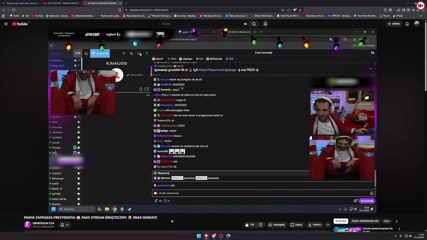Toggle star for user BetterCallFilip
The height and width of the screenshot is (240, 427).
pos(79,199)
